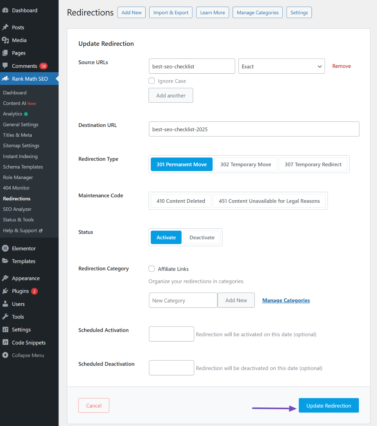The width and height of the screenshot is (377, 426).
Task: Click the Update Redirection button
Action: pos(329,406)
